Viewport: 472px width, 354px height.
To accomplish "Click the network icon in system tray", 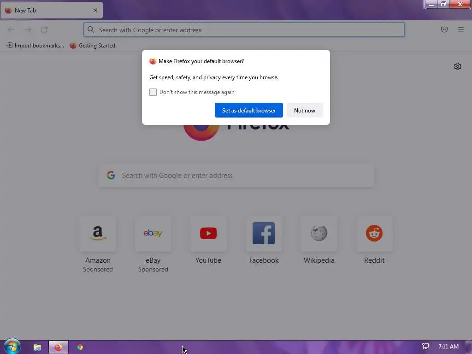I will pos(425,347).
